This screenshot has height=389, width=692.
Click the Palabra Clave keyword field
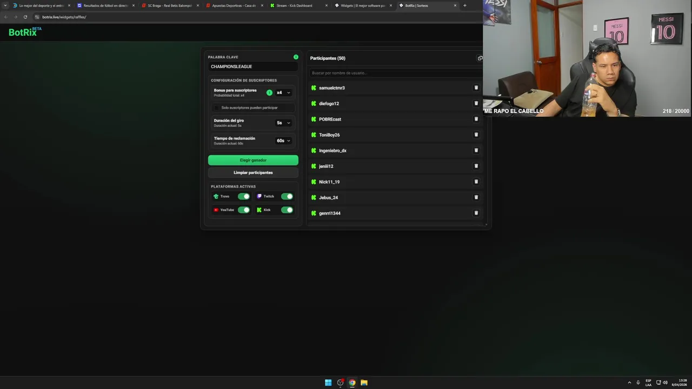pyautogui.click(x=253, y=66)
